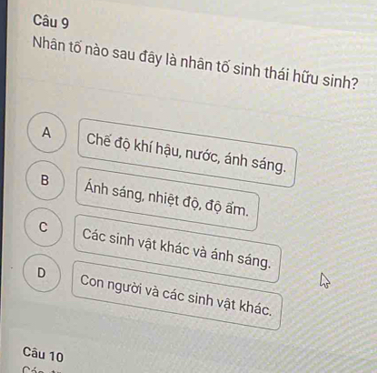377x373 pixels.
Task: Select the circular option C button
Action: (44, 227)
